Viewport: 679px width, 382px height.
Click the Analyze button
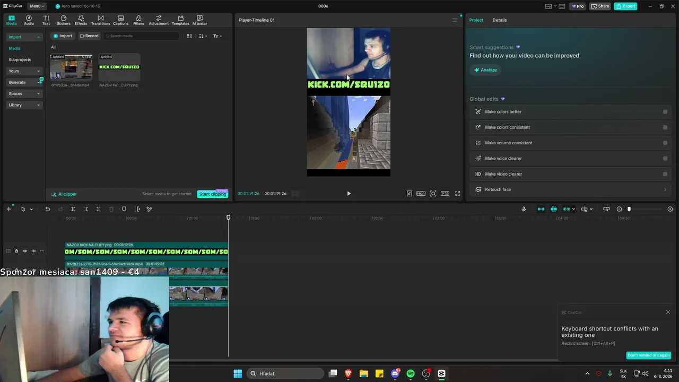(x=485, y=70)
